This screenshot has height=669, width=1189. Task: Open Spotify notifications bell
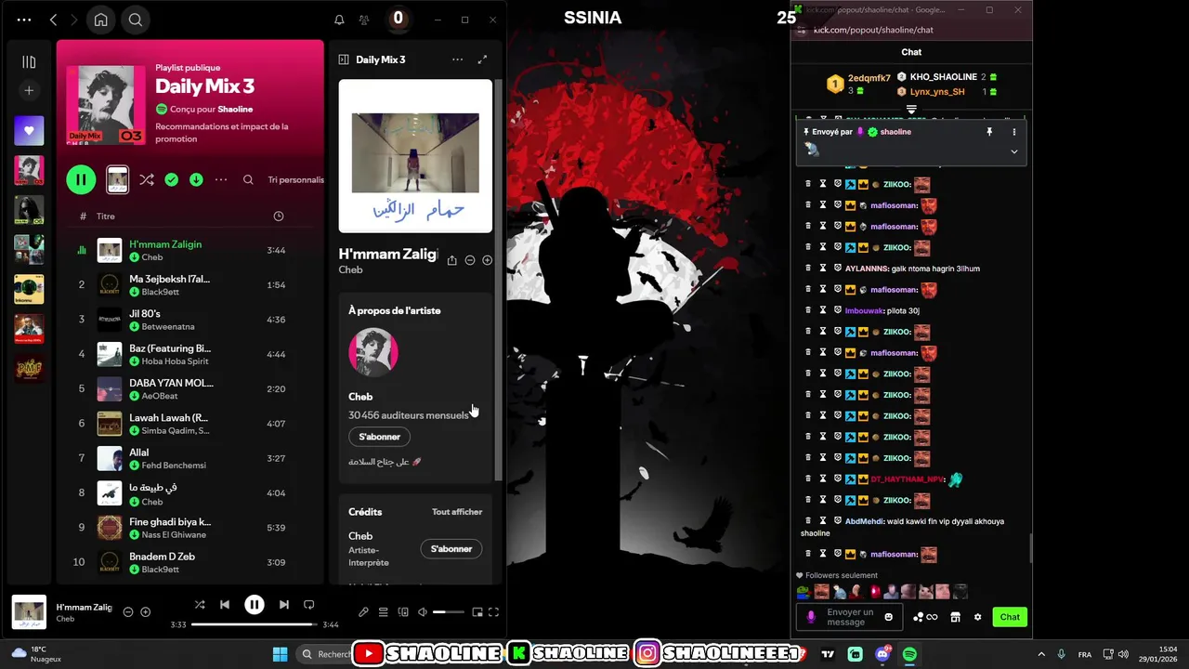coord(339,20)
